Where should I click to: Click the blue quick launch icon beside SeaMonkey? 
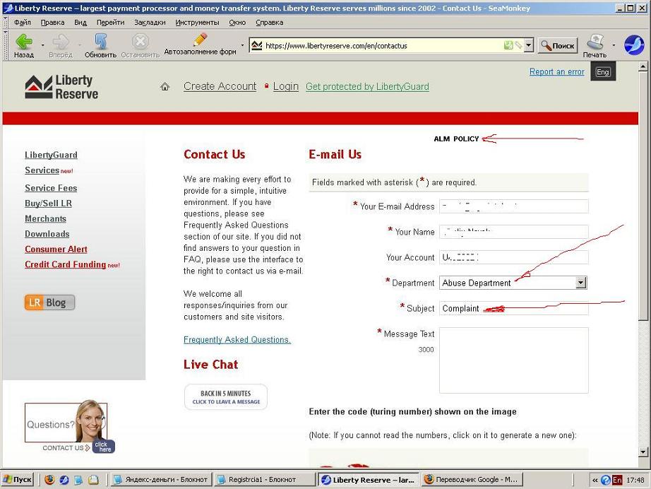(78, 480)
